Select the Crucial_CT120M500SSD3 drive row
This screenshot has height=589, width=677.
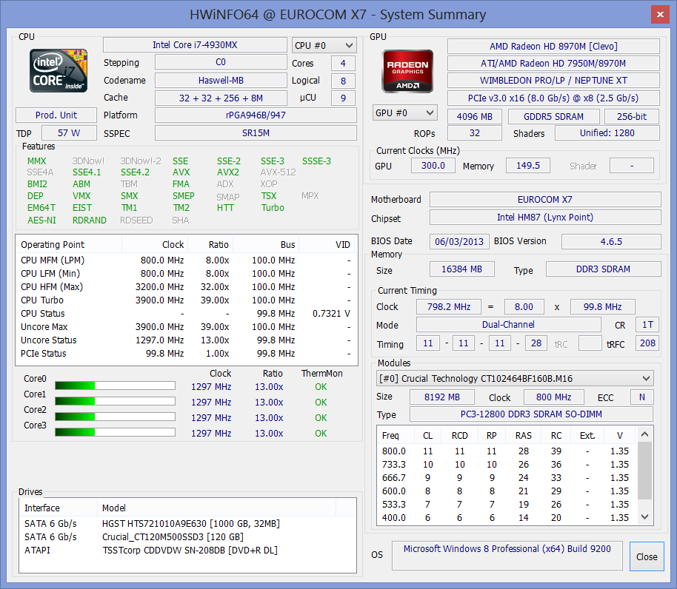pyautogui.click(x=188, y=536)
